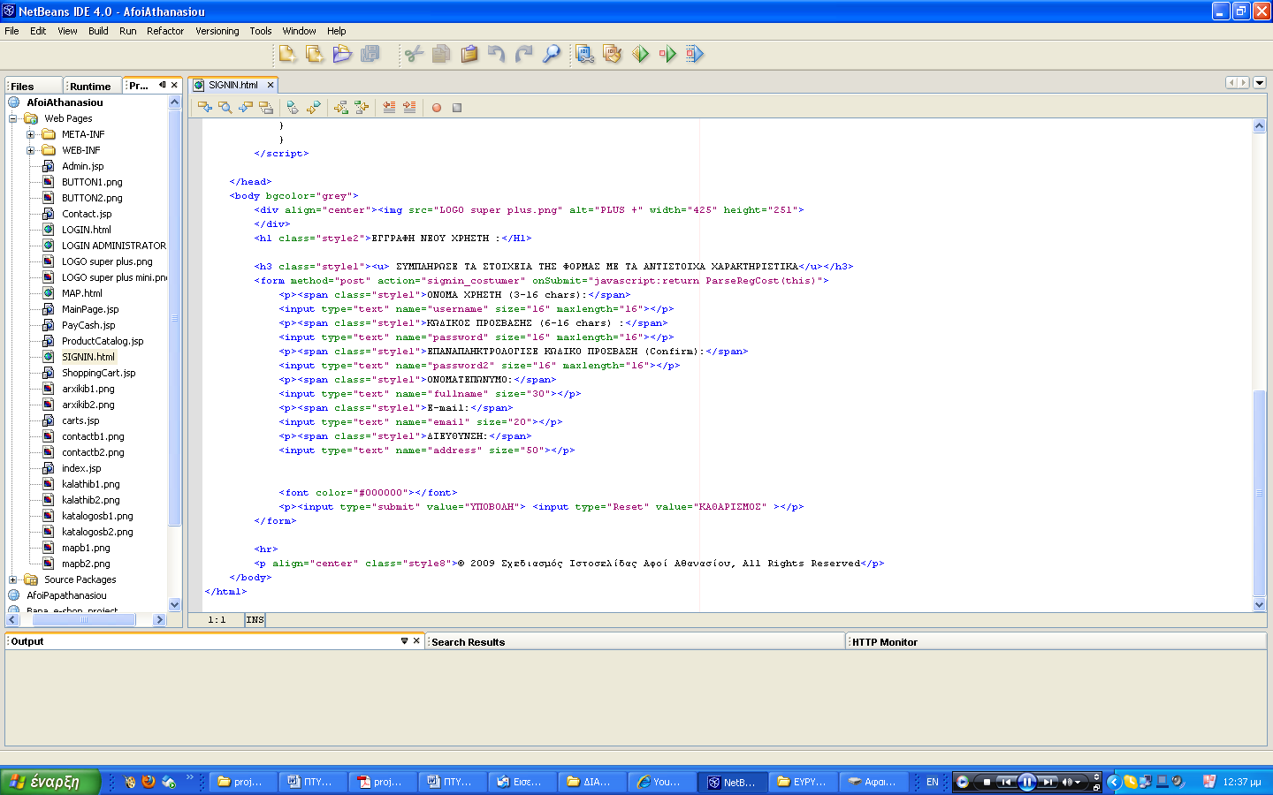Viewport: 1273px width, 795px height.
Task: Expand the WEB-INF folder node
Action: 30,150
